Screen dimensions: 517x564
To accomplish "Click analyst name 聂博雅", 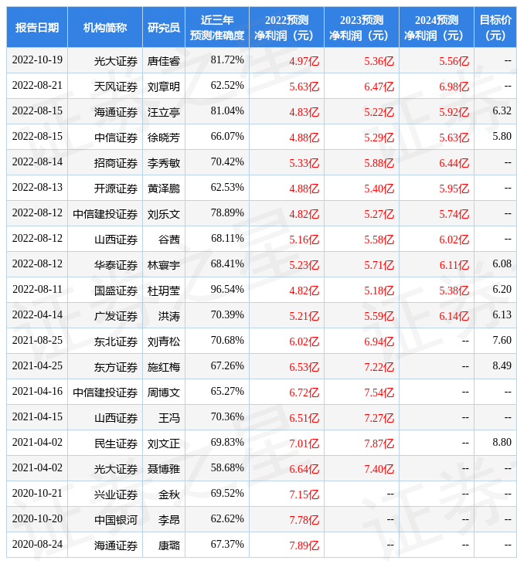I will click(164, 470).
